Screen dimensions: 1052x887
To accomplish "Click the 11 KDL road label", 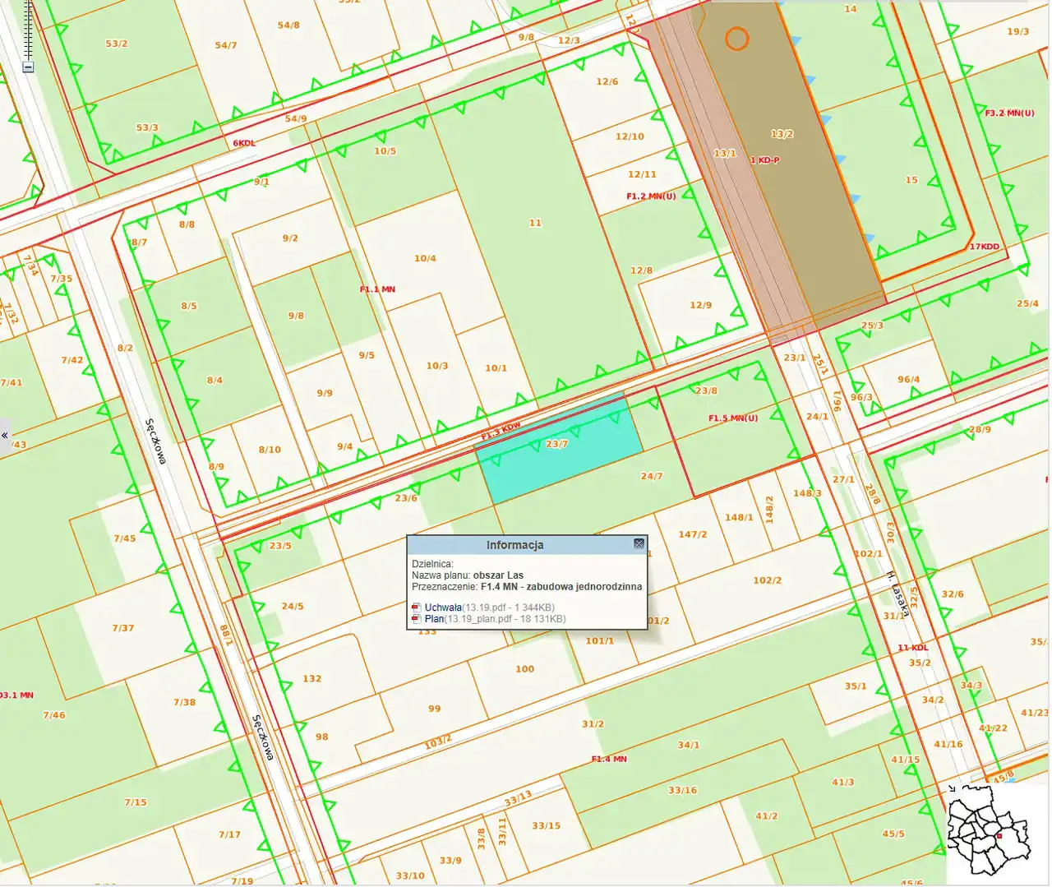I will click(912, 648).
